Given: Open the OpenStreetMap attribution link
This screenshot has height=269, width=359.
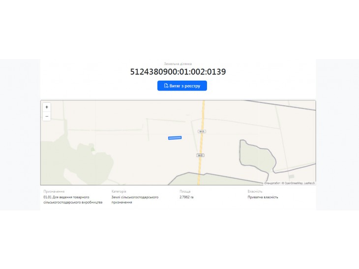Looking at the screenshot, I should [x=293, y=183].
